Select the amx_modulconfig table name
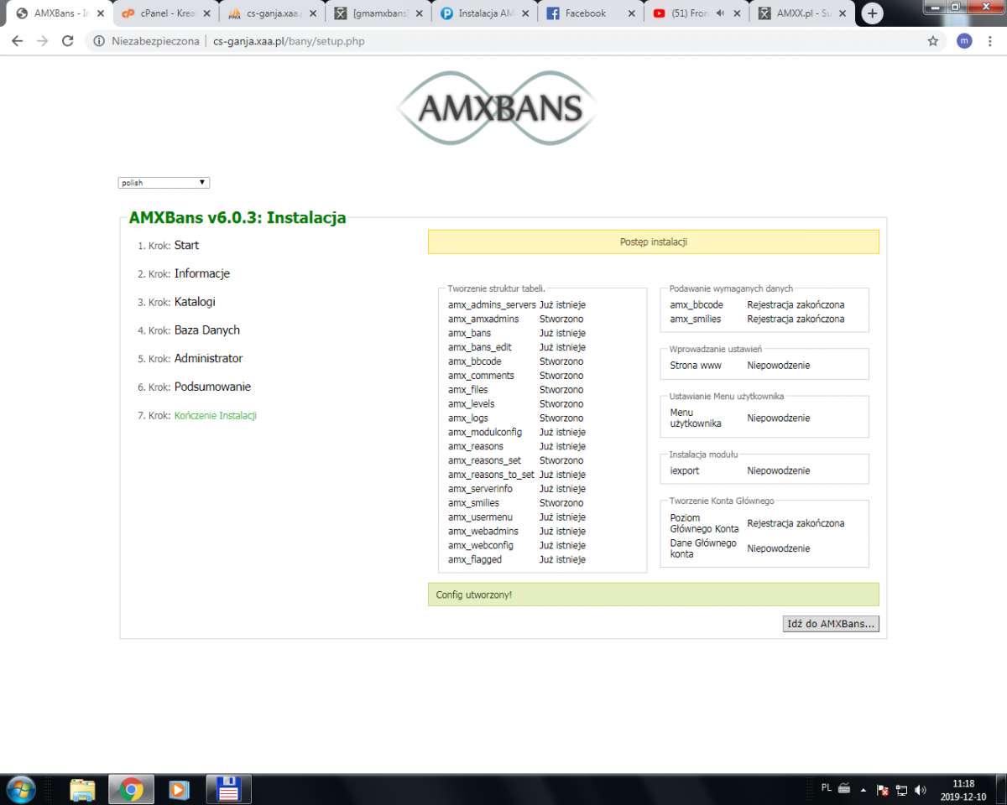The image size is (1007, 805). click(x=485, y=432)
